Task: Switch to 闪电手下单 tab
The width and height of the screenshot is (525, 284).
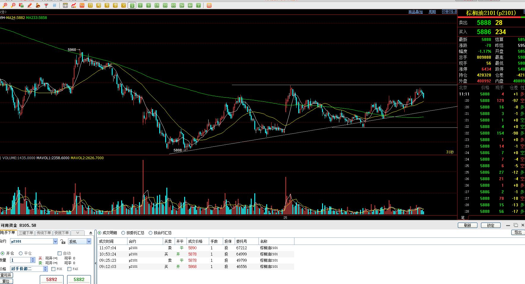Action: point(8,233)
